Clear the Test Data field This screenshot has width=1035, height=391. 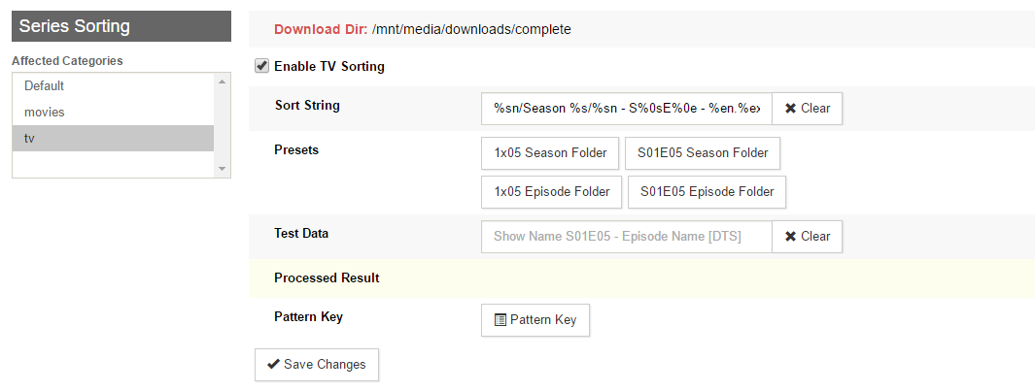pyautogui.click(x=807, y=236)
